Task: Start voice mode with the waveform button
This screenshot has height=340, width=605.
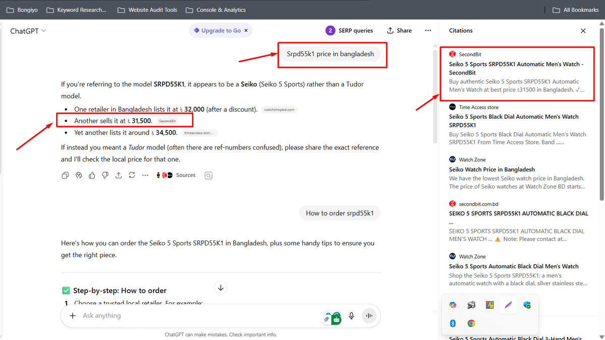Action: (370, 316)
